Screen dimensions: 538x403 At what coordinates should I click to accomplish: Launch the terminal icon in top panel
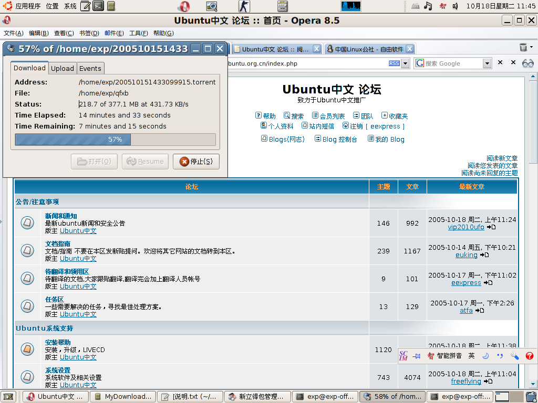point(98,6)
